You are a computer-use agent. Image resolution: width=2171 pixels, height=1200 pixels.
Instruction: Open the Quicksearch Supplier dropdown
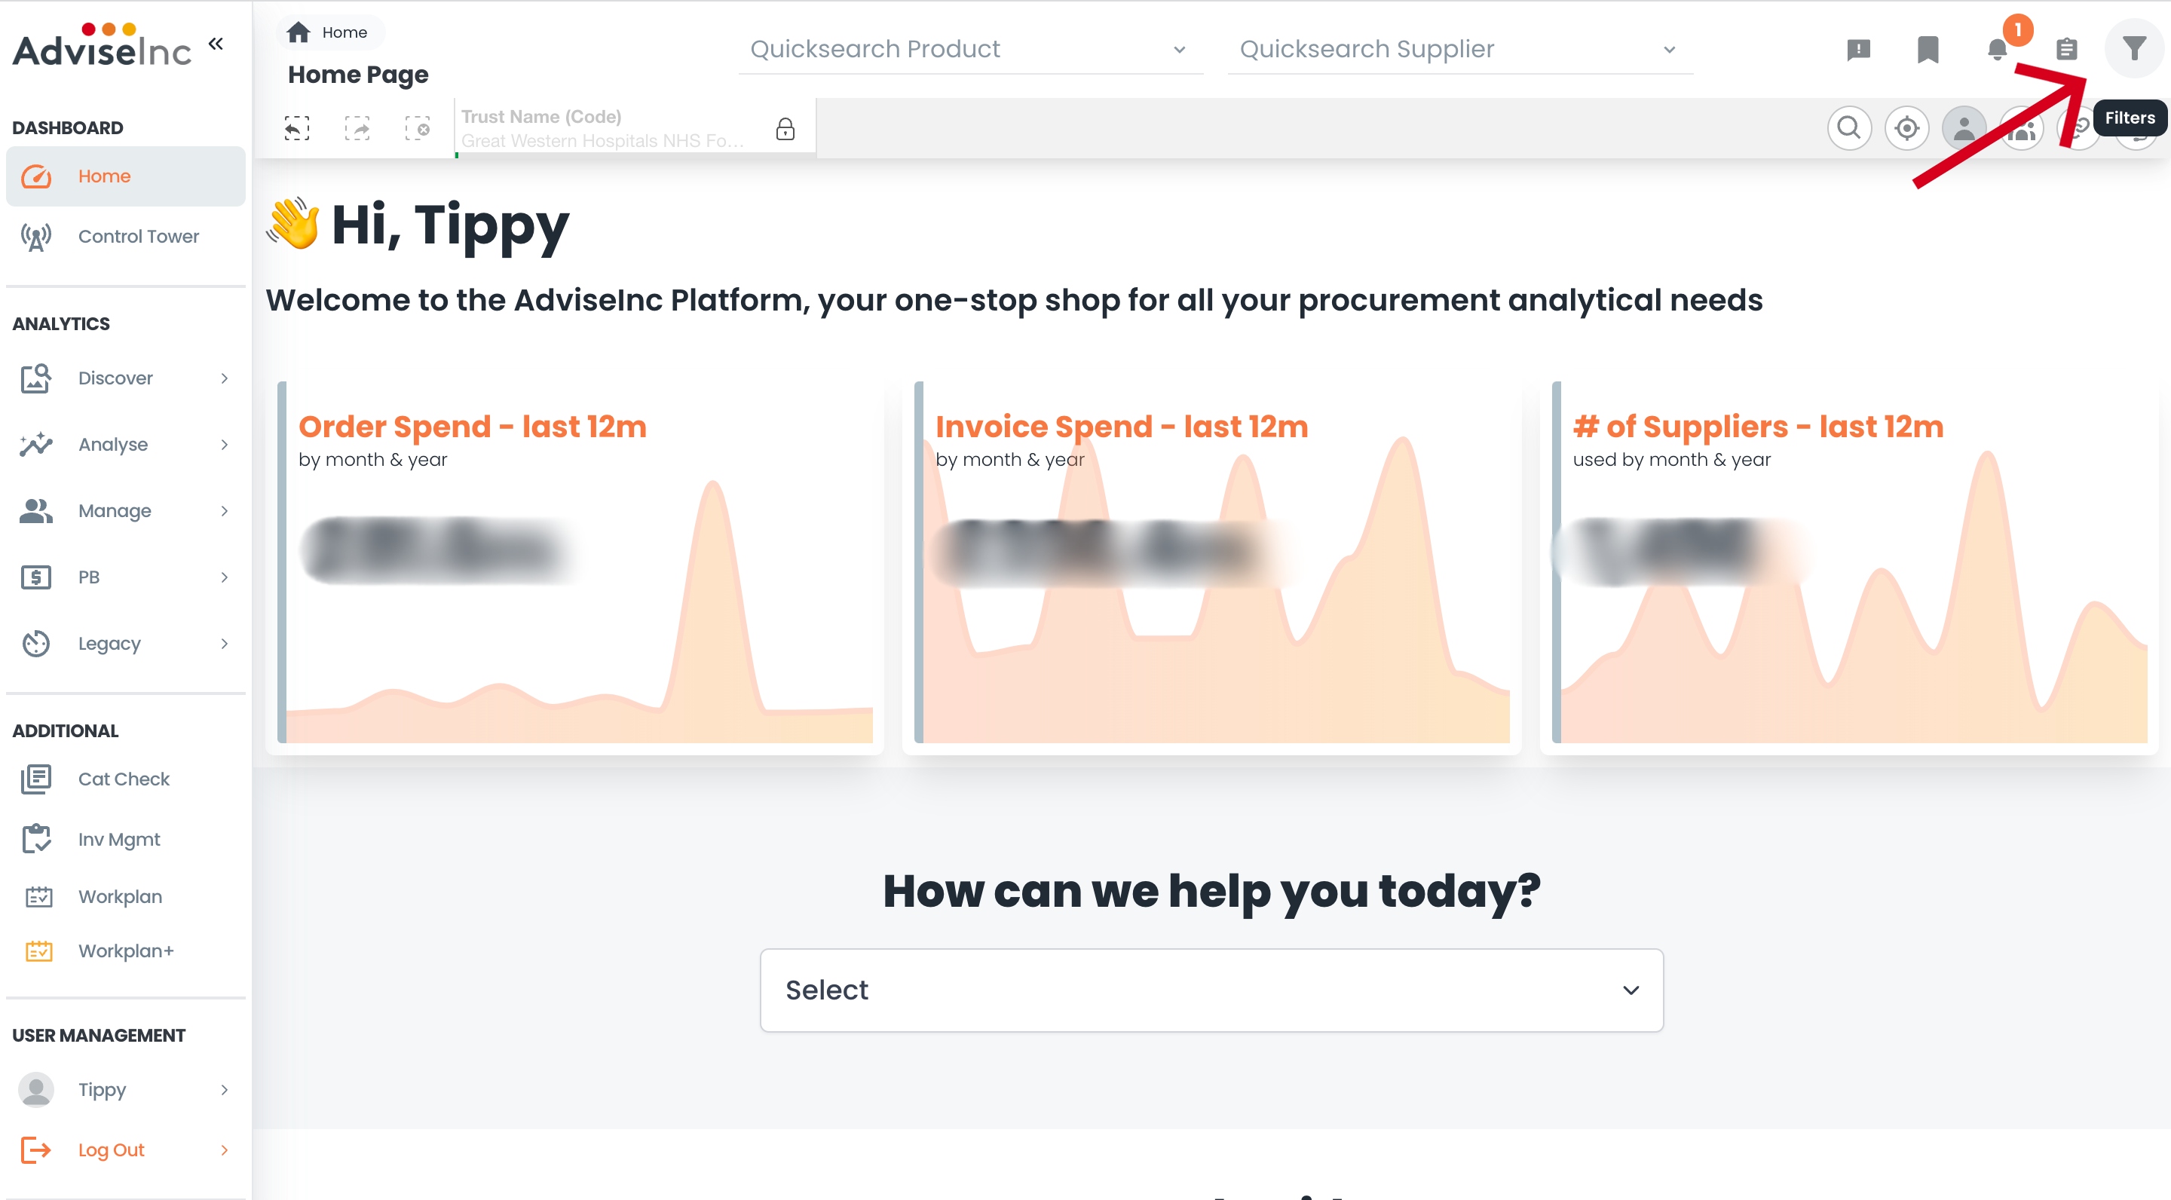pyautogui.click(x=1459, y=50)
